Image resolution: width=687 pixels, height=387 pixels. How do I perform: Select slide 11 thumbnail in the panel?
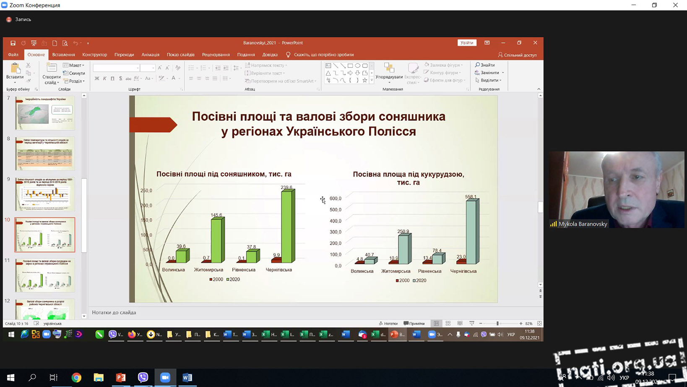45,275
